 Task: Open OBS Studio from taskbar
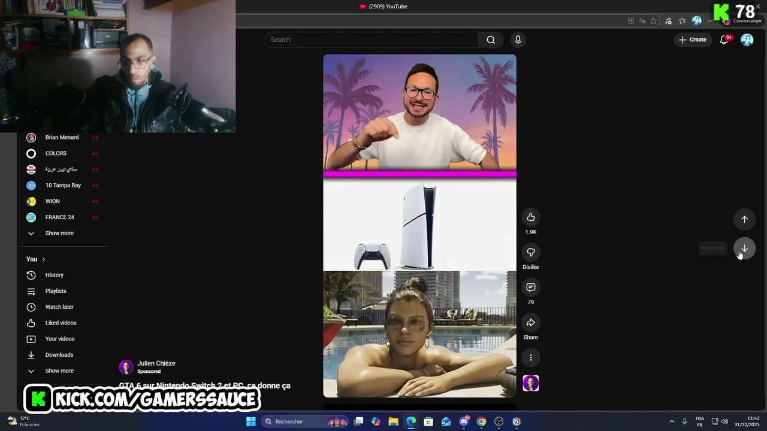click(x=499, y=421)
